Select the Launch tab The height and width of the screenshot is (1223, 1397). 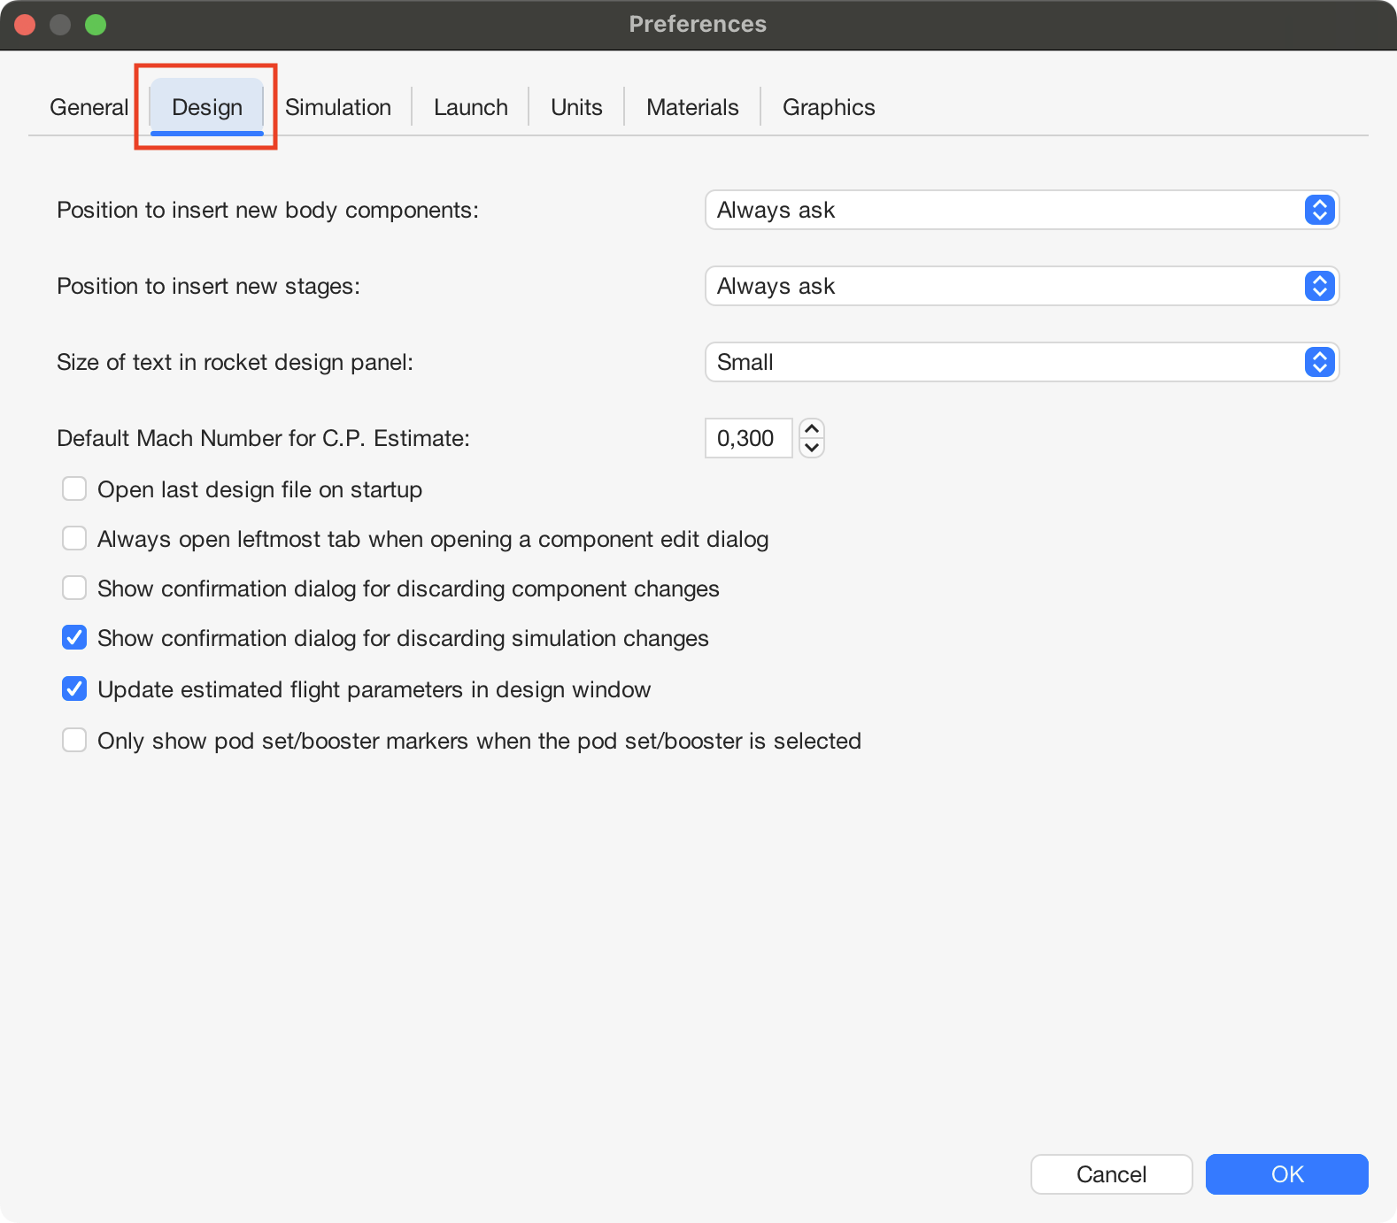click(x=470, y=107)
